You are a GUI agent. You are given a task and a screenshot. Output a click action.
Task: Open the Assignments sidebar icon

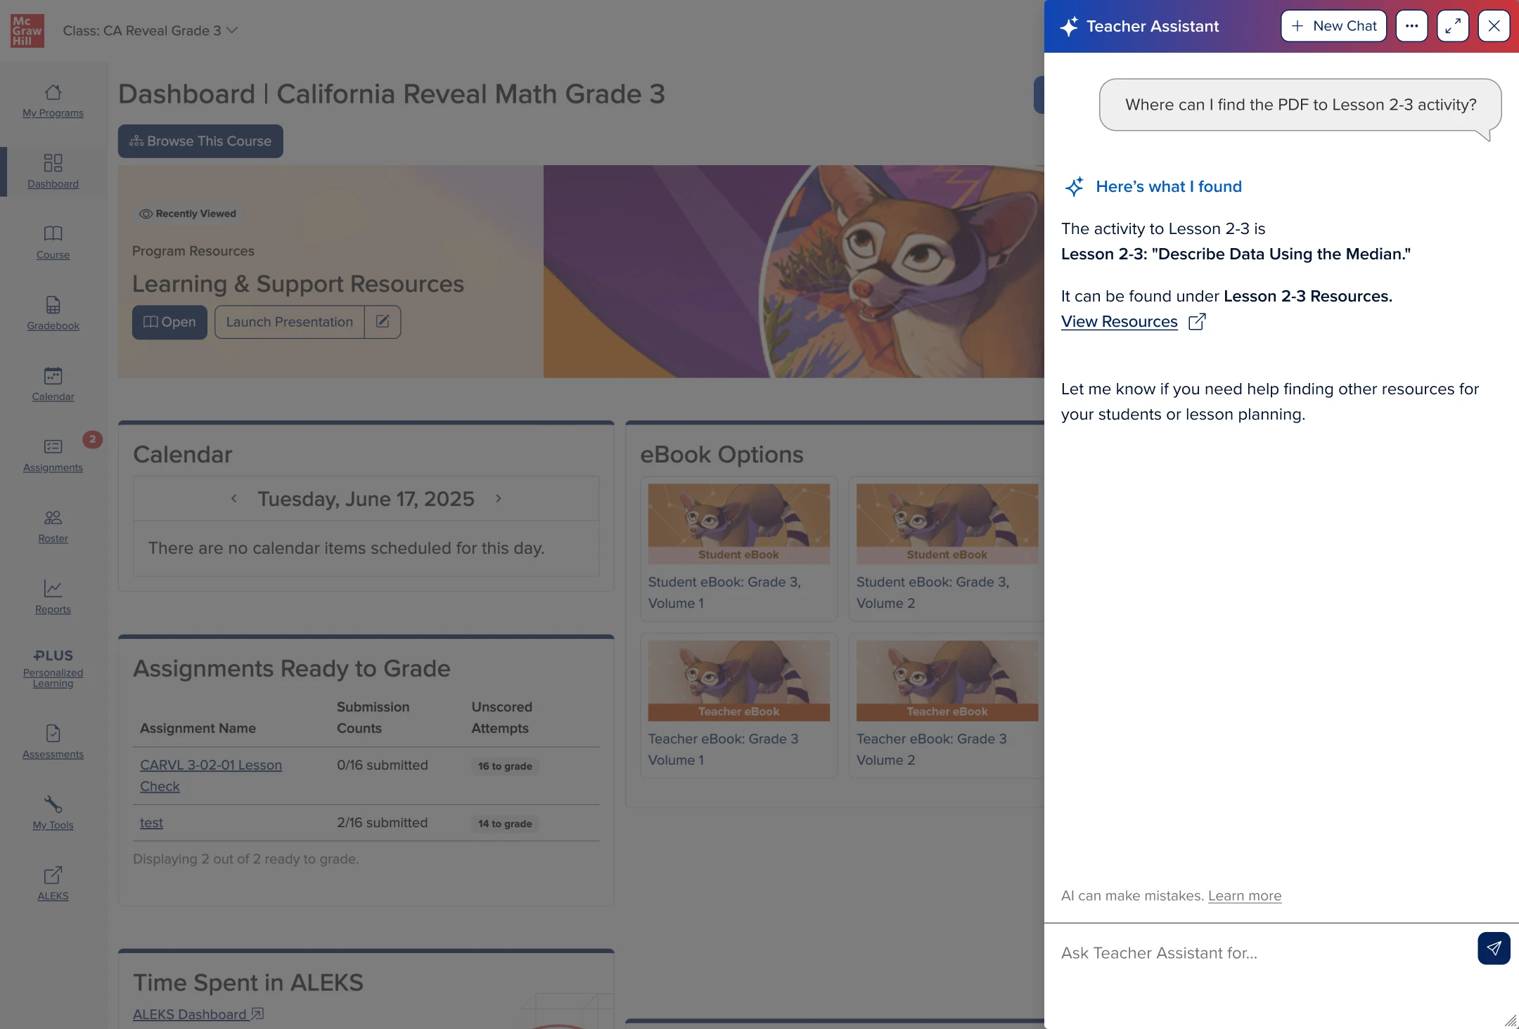click(x=53, y=454)
